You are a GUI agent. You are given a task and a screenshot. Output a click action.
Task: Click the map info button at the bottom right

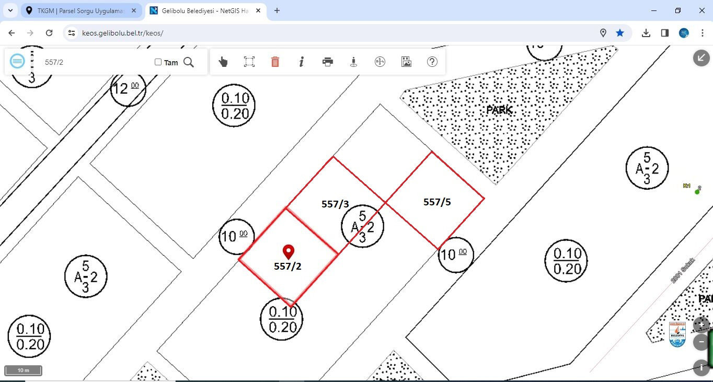coord(701,367)
